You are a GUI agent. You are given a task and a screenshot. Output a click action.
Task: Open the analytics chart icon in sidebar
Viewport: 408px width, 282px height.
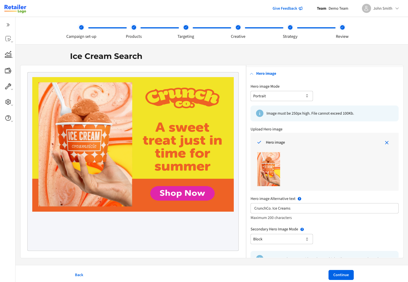(8, 55)
